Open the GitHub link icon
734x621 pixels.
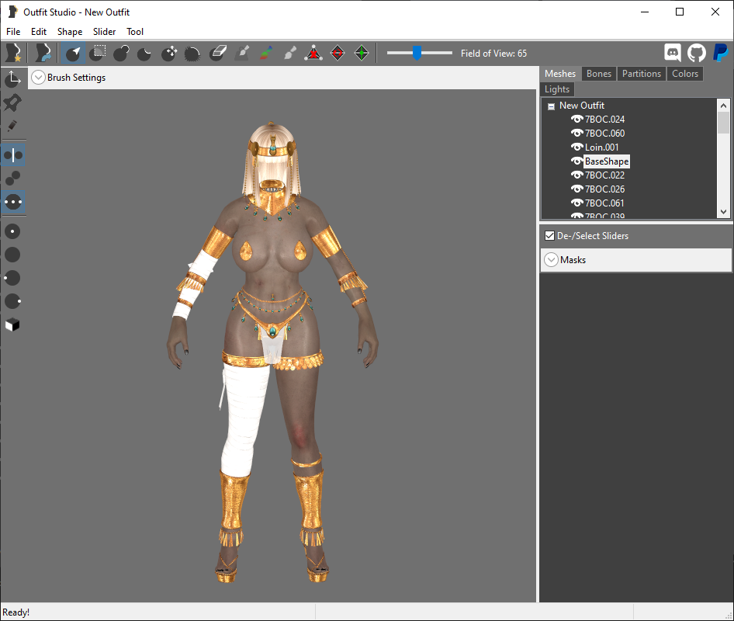click(x=697, y=53)
